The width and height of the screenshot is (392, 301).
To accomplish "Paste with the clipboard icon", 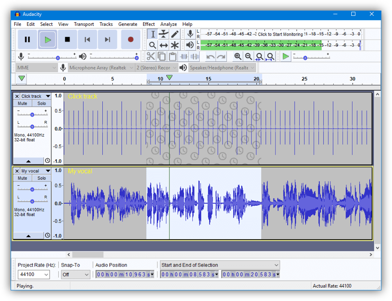I will 173,57.
